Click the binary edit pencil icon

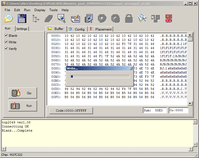[x=75, y=19]
